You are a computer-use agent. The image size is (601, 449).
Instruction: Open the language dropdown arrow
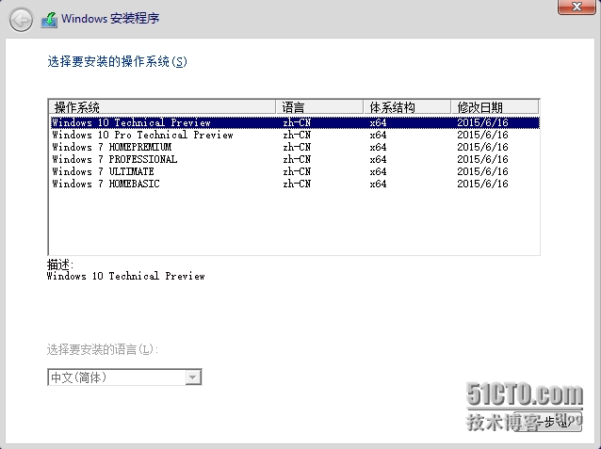193,377
